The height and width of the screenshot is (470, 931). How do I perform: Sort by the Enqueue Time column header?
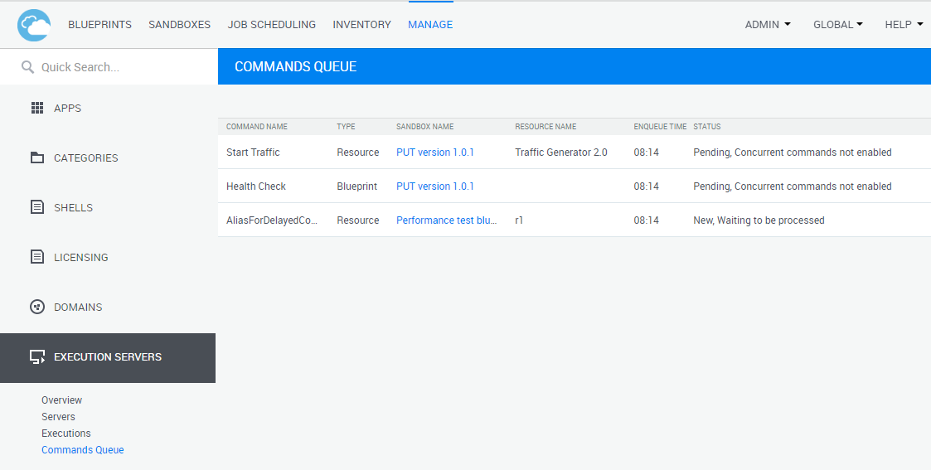click(x=660, y=127)
